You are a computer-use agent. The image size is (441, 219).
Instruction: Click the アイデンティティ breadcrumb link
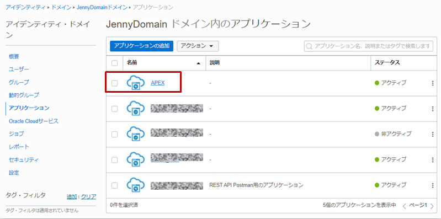[x=25, y=7]
